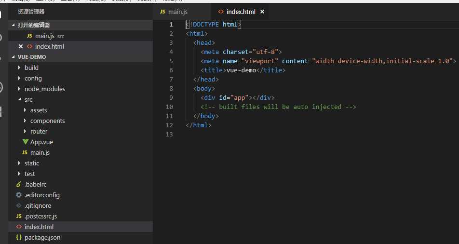Click the Babel icon beside .babelrc
The height and width of the screenshot is (244, 459).
click(19, 184)
